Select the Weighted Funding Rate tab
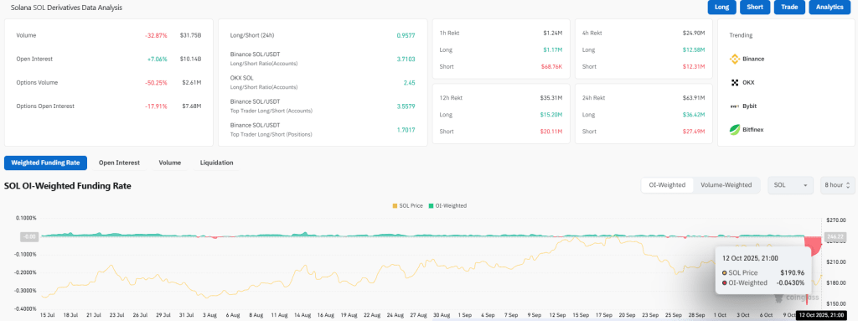 45,163
